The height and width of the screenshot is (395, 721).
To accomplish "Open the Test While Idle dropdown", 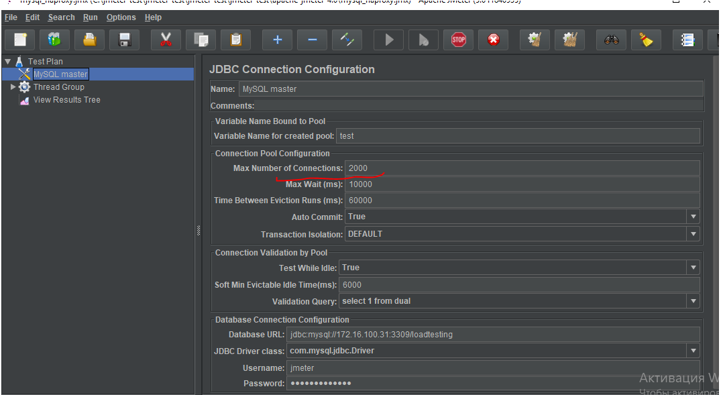I will [x=693, y=267].
